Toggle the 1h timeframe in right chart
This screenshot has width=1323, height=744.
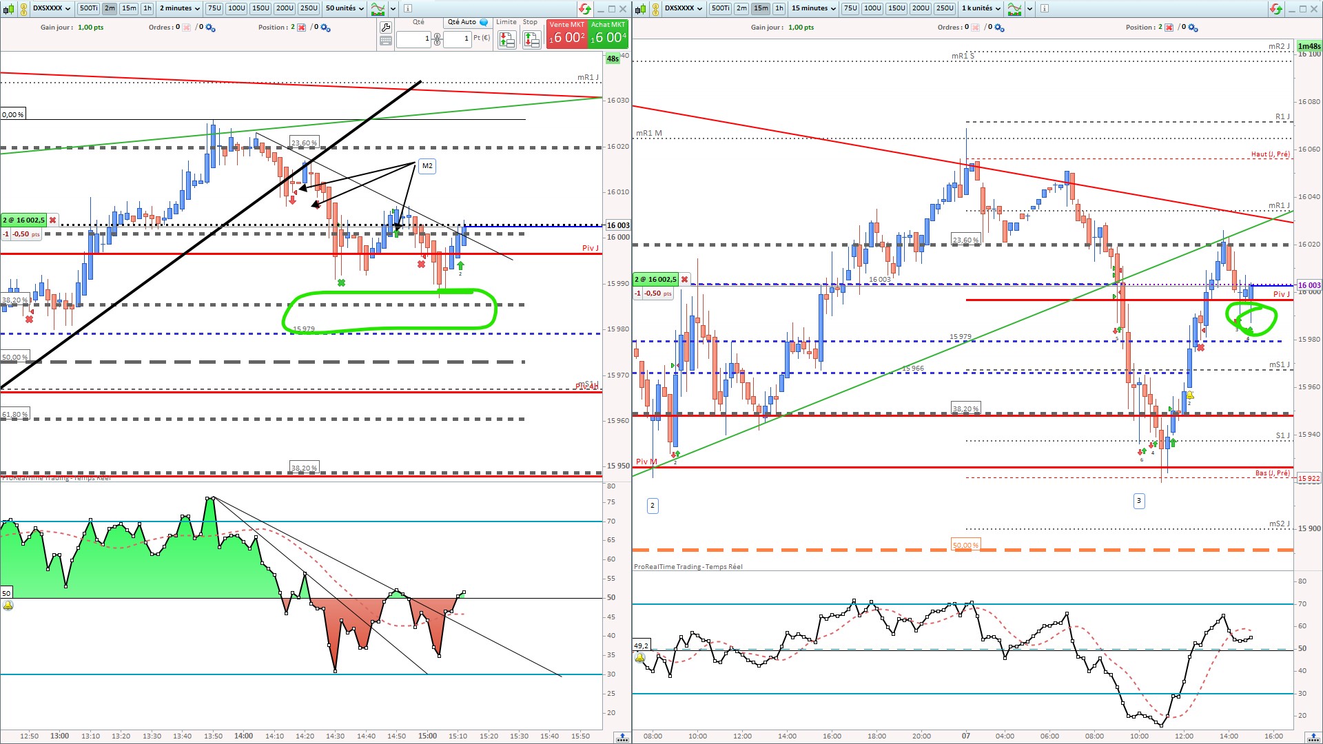point(779,8)
